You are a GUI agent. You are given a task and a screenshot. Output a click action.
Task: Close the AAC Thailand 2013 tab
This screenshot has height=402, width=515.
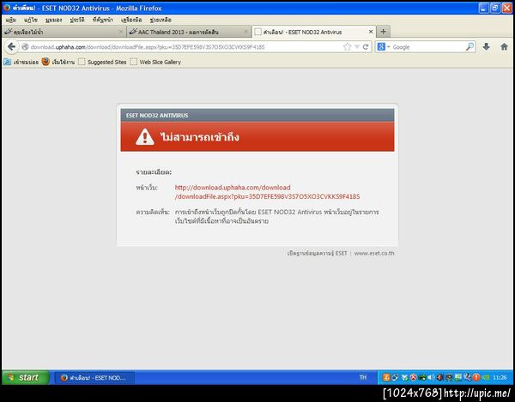pyautogui.click(x=246, y=32)
